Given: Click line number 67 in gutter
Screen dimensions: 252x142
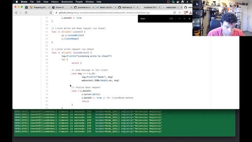Looking at the screenshot, I should pyautogui.click(x=47, y=52).
